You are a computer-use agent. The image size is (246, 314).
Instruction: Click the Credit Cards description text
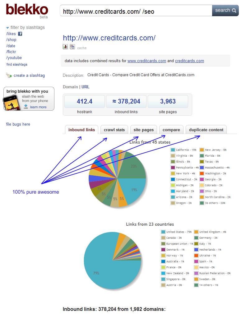[141, 75]
